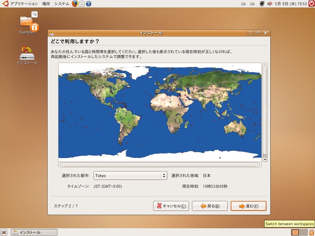Viewport: 315px width, 236px height.
Task: Click the 19時53分09秒 current time value
Action: coord(215,187)
